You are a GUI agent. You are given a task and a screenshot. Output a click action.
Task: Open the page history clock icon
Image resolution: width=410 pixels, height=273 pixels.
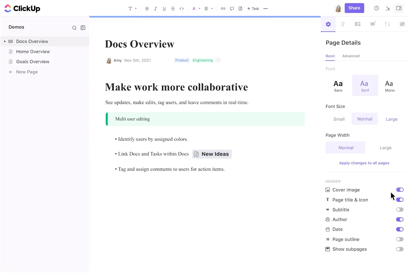point(377,8)
